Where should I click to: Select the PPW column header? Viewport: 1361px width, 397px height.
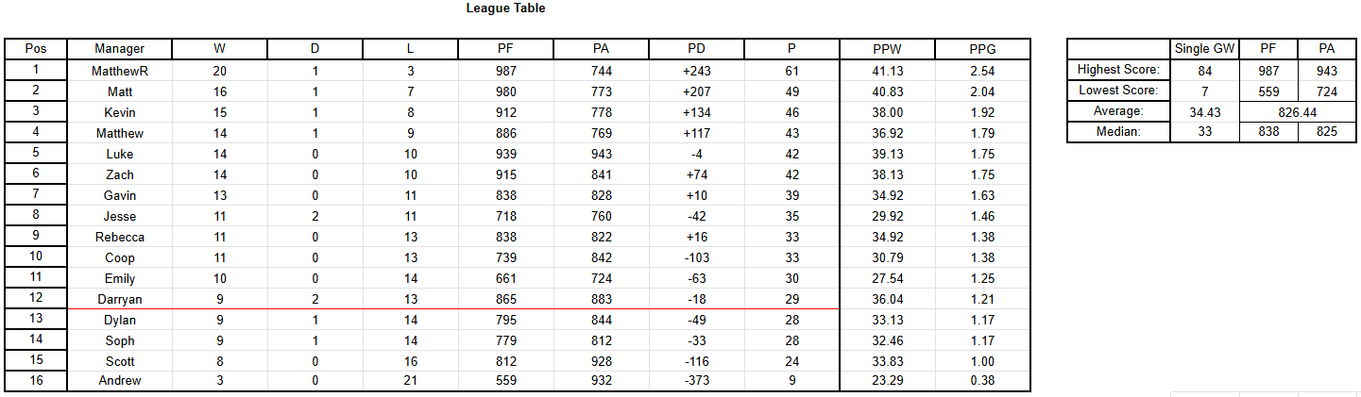click(x=888, y=49)
